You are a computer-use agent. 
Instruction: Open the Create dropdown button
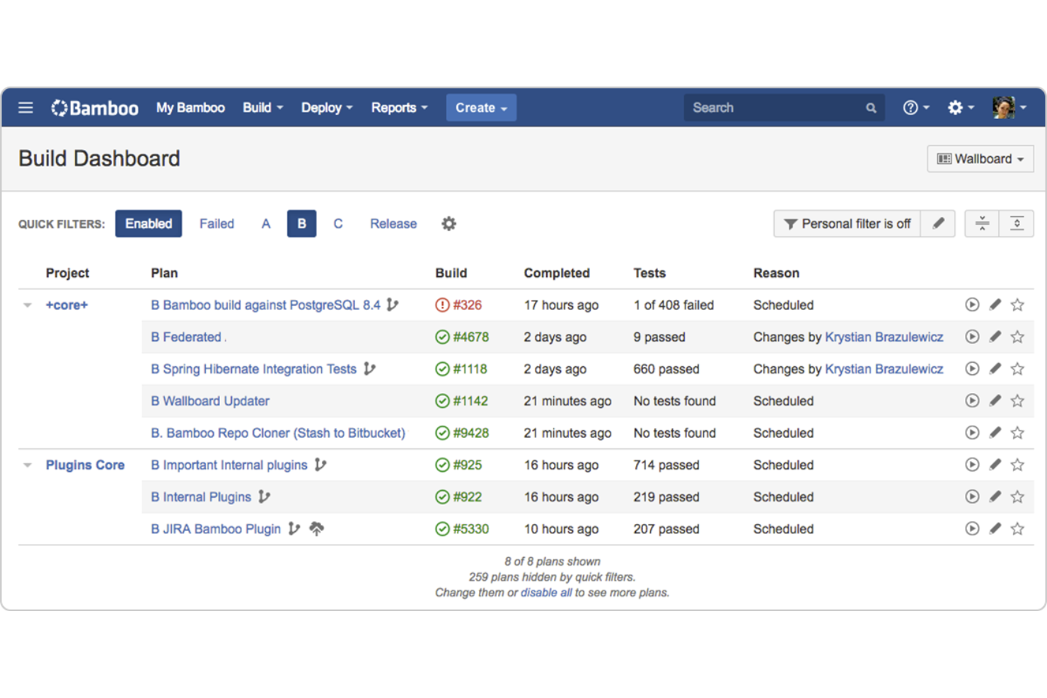click(x=481, y=107)
